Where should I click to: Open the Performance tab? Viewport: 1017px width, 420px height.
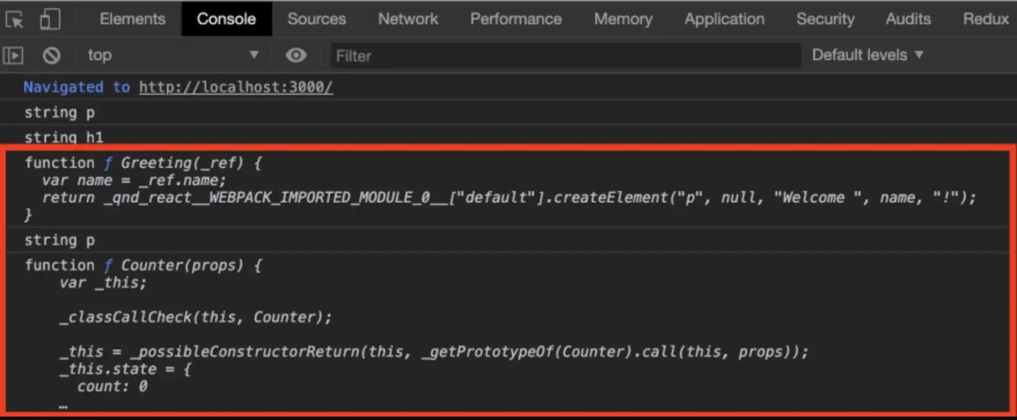pyautogui.click(x=515, y=19)
